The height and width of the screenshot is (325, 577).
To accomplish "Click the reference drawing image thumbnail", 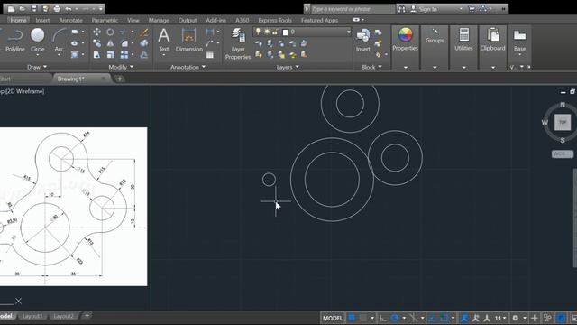I will [74, 207].
